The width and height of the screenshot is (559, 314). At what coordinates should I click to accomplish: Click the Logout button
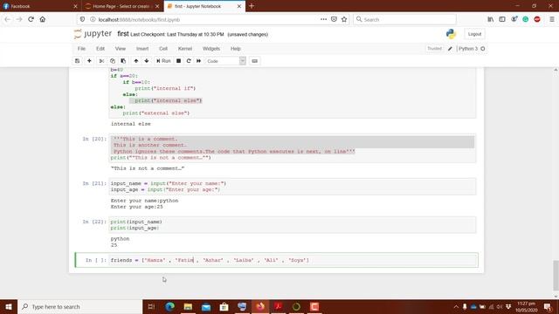point(474,34)
